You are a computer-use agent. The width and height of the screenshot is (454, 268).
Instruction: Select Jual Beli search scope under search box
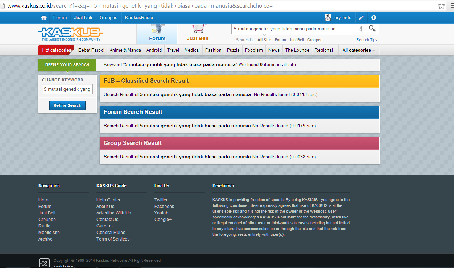pyautogui.click(x=297, y=40)
